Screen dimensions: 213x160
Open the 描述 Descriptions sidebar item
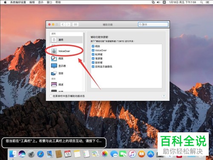coord(66,85)
